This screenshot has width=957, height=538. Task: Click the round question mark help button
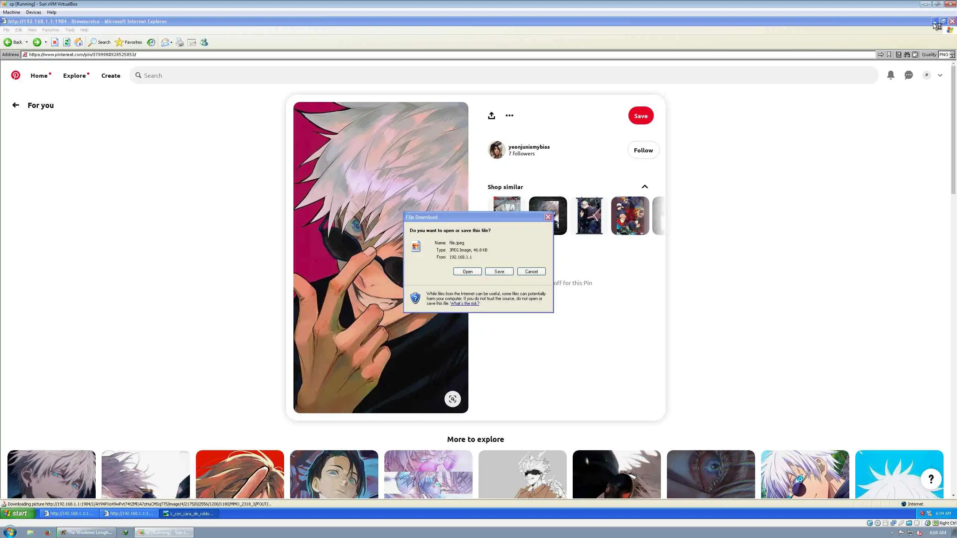931,479
